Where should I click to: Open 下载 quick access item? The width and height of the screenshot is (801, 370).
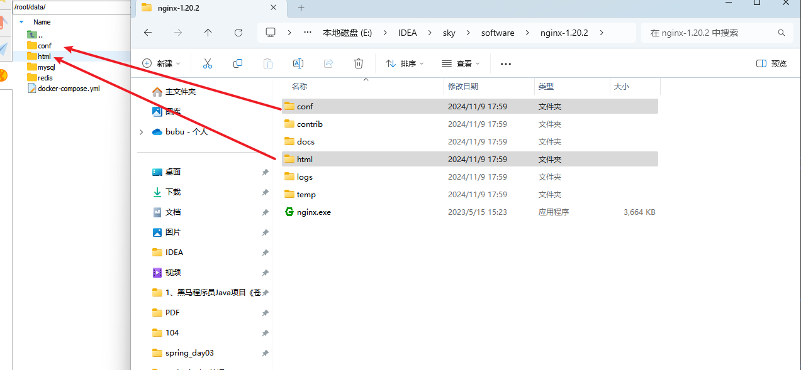pos(166,192)
